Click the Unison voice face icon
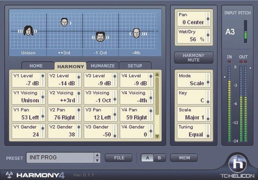Viewport: 258px width, 180px height. [x=28, y=31]
